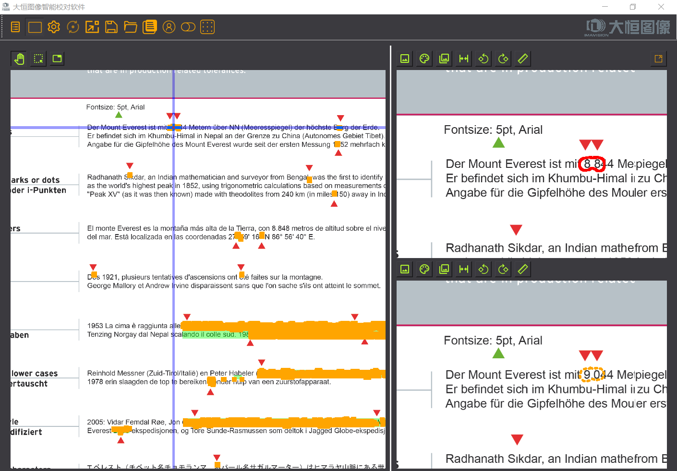This screenshot has height=471, width=677.
Task: Pop out the preview with orange external icon
Action: pos(658,59)
